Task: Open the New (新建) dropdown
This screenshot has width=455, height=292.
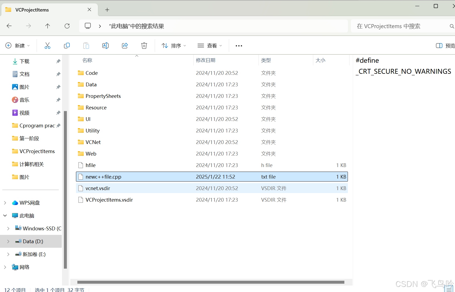Action: tap(17, 46)
